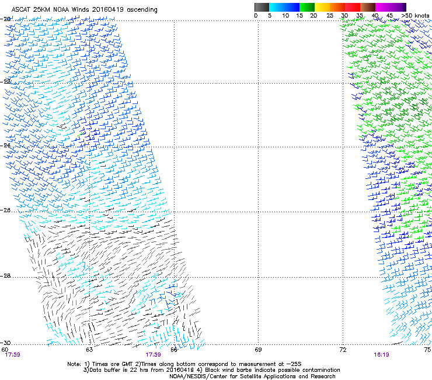Screen dimensions: 432x380
Task: Click the longitude label '66'
Action: 174,350
